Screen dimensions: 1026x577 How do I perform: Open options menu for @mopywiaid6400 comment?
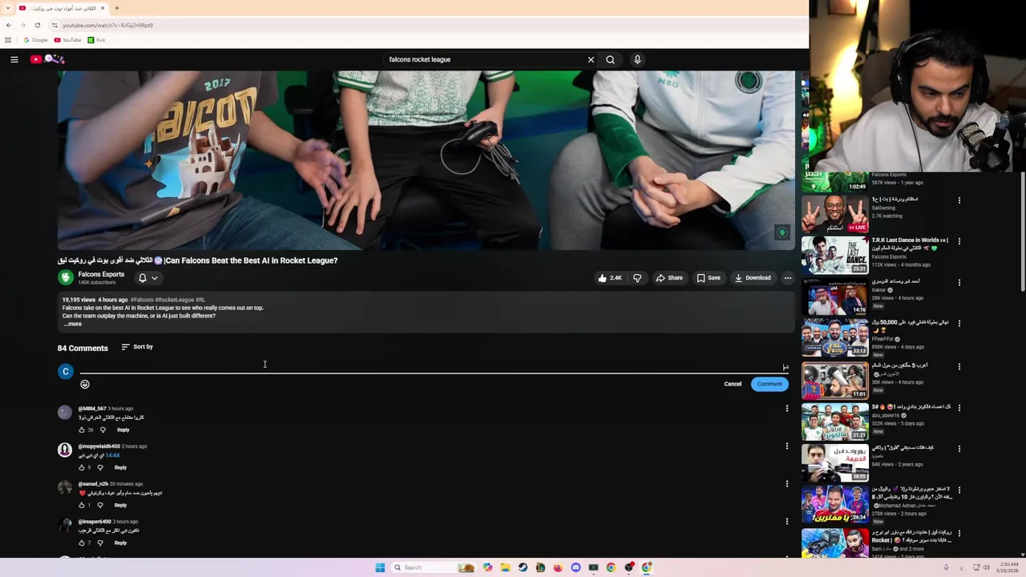pos(787,446)
